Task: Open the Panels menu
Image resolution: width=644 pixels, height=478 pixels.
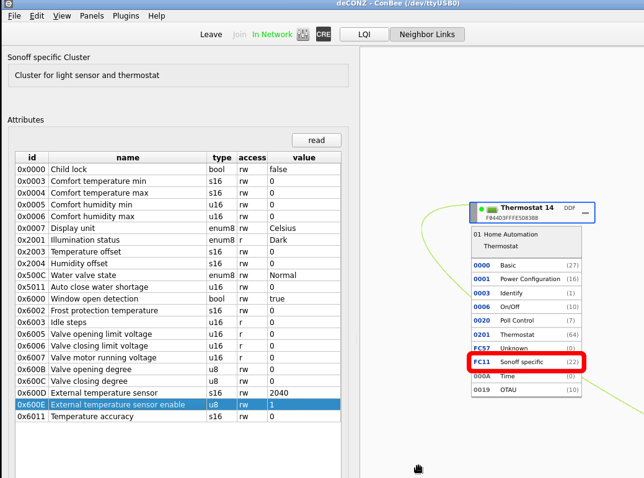Action: tap(92, 16)
